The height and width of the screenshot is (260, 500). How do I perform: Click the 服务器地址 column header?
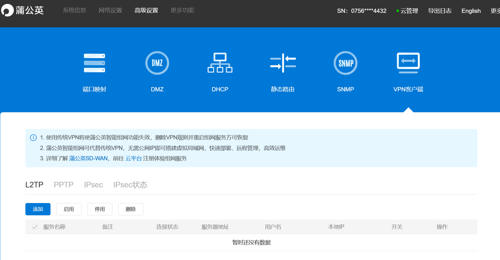[x=215, y=227]
